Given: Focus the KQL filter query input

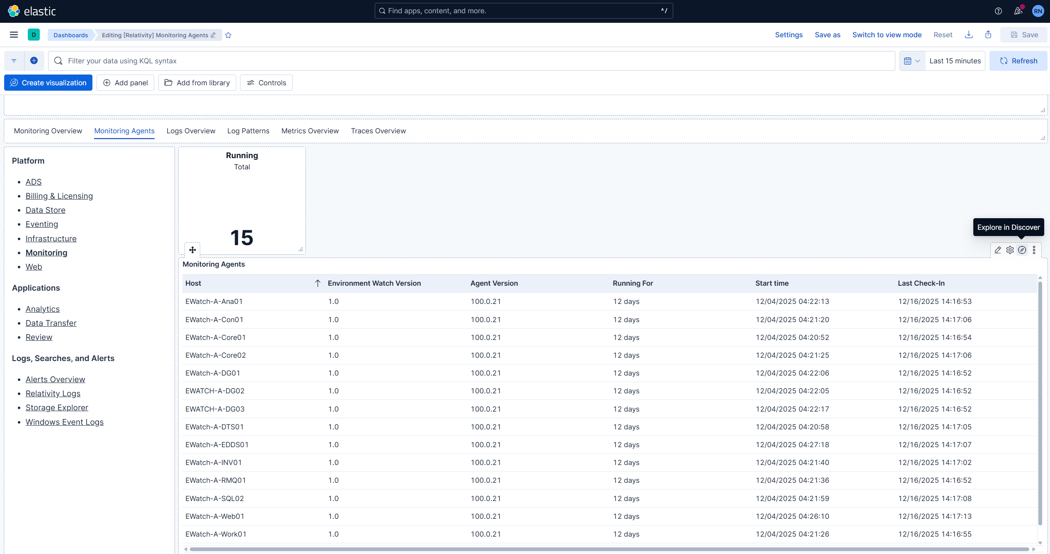Looking at the screenshot, I should point(471,61).
